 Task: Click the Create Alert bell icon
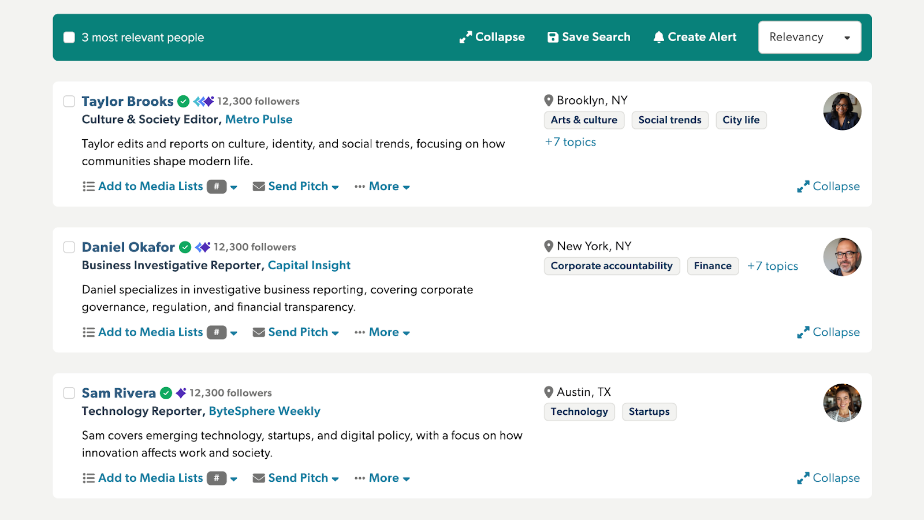point(658,37)
